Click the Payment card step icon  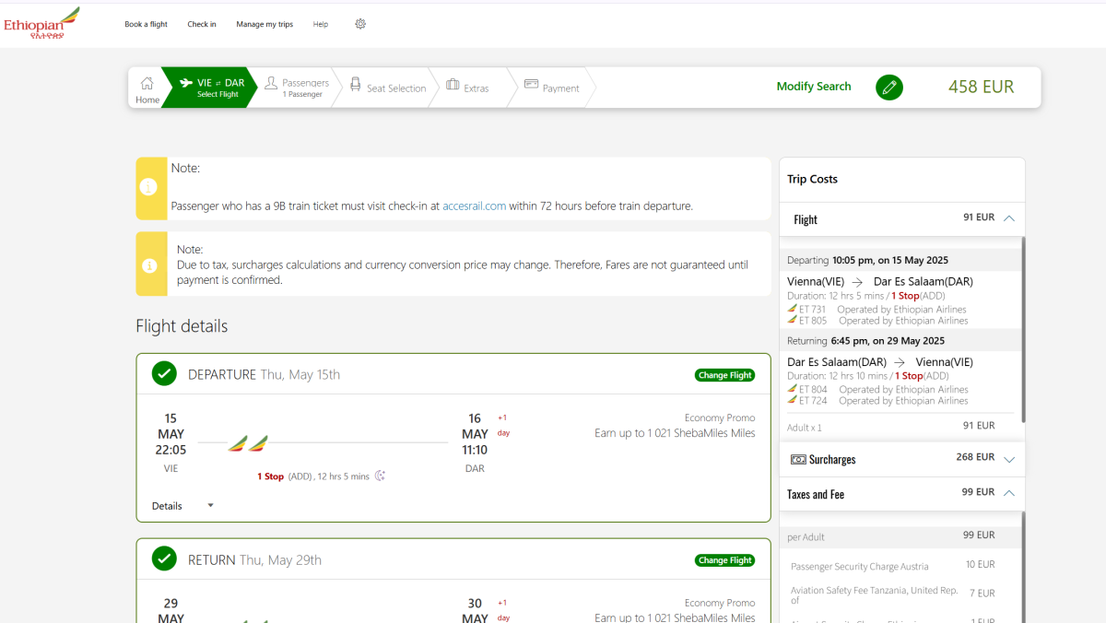531,84
